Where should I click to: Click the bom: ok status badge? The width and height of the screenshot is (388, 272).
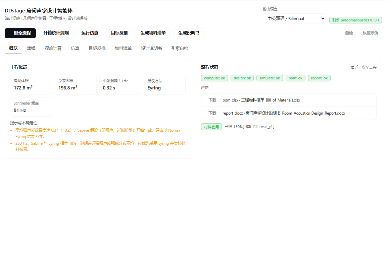(x=295, y=78)
